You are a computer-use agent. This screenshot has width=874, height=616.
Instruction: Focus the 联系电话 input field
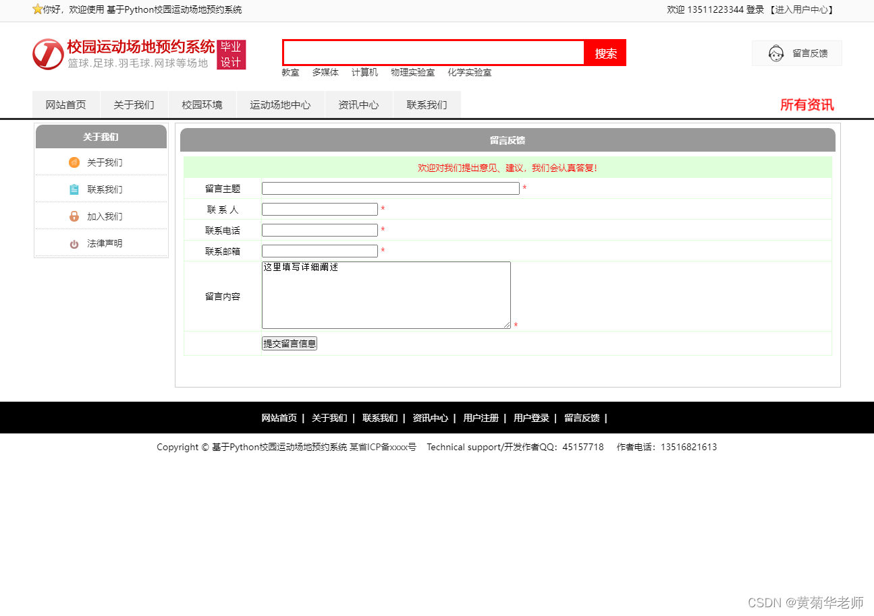[x=320, y=230]
